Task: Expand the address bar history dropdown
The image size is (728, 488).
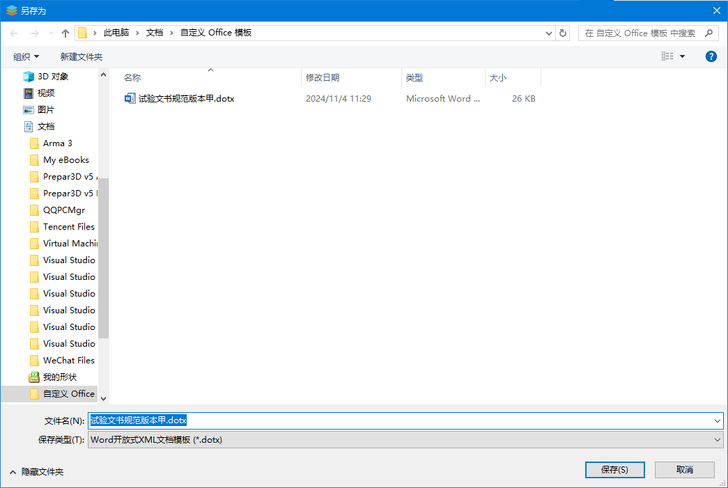Action: (549, 33)
